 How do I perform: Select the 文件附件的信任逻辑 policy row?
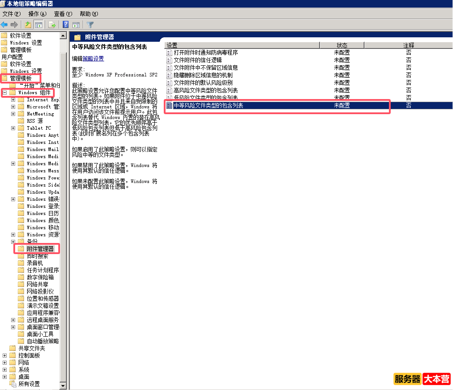[x=308, y=60]
